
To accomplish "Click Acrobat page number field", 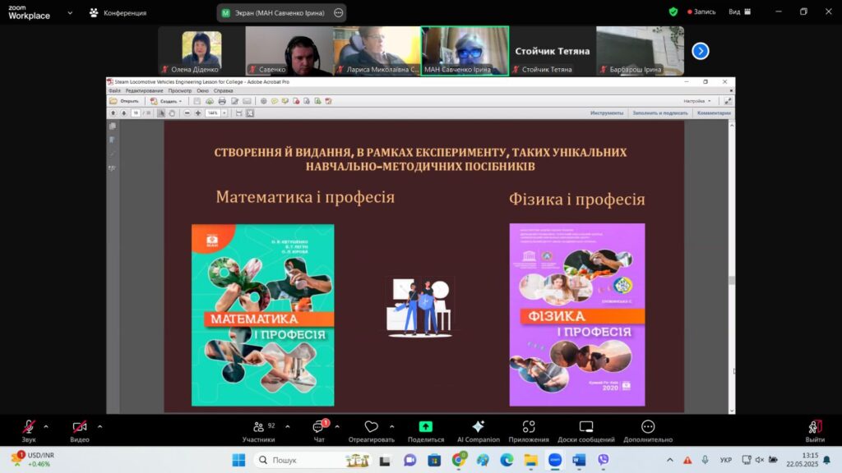I will pos(136,113).
